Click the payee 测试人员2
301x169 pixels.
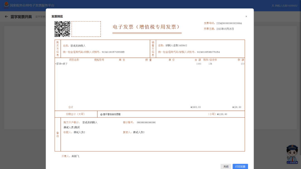[x=79, y=132]
